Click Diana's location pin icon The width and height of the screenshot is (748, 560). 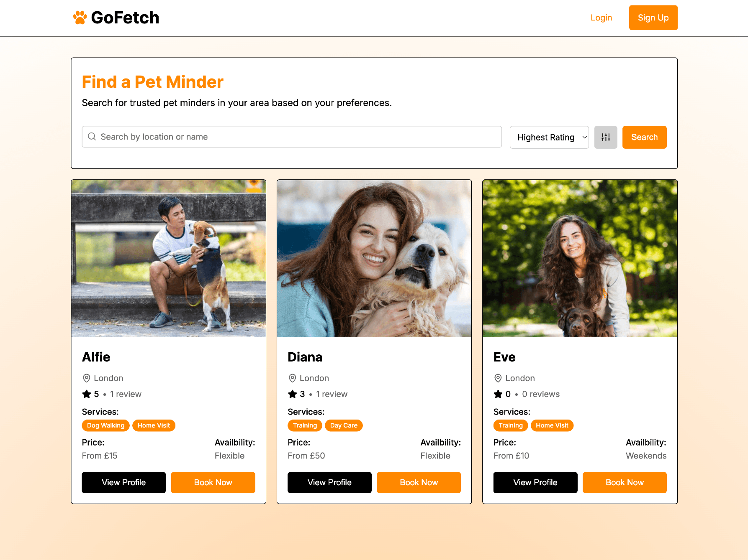293,378
